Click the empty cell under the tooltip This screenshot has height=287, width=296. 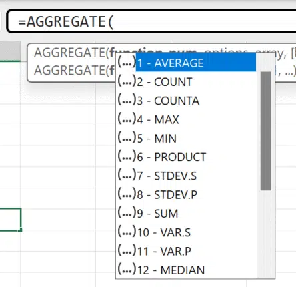click(x=58, y=93)
